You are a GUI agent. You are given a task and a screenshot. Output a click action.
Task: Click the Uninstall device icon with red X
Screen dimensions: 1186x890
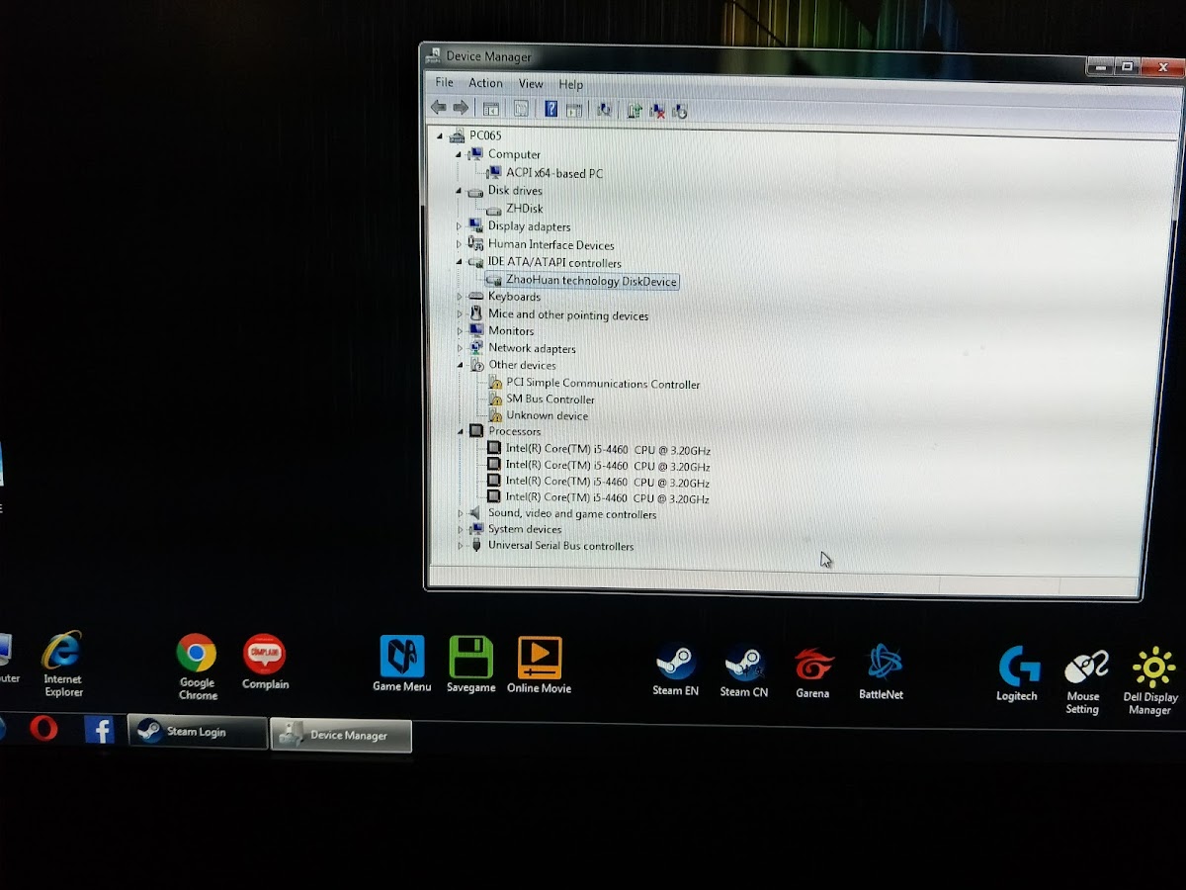[657, 111]
